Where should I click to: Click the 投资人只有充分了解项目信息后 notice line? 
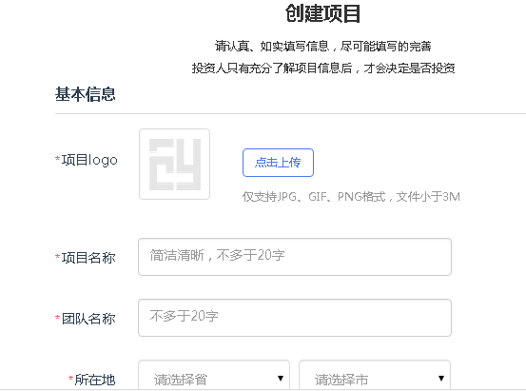pos(323,68)
